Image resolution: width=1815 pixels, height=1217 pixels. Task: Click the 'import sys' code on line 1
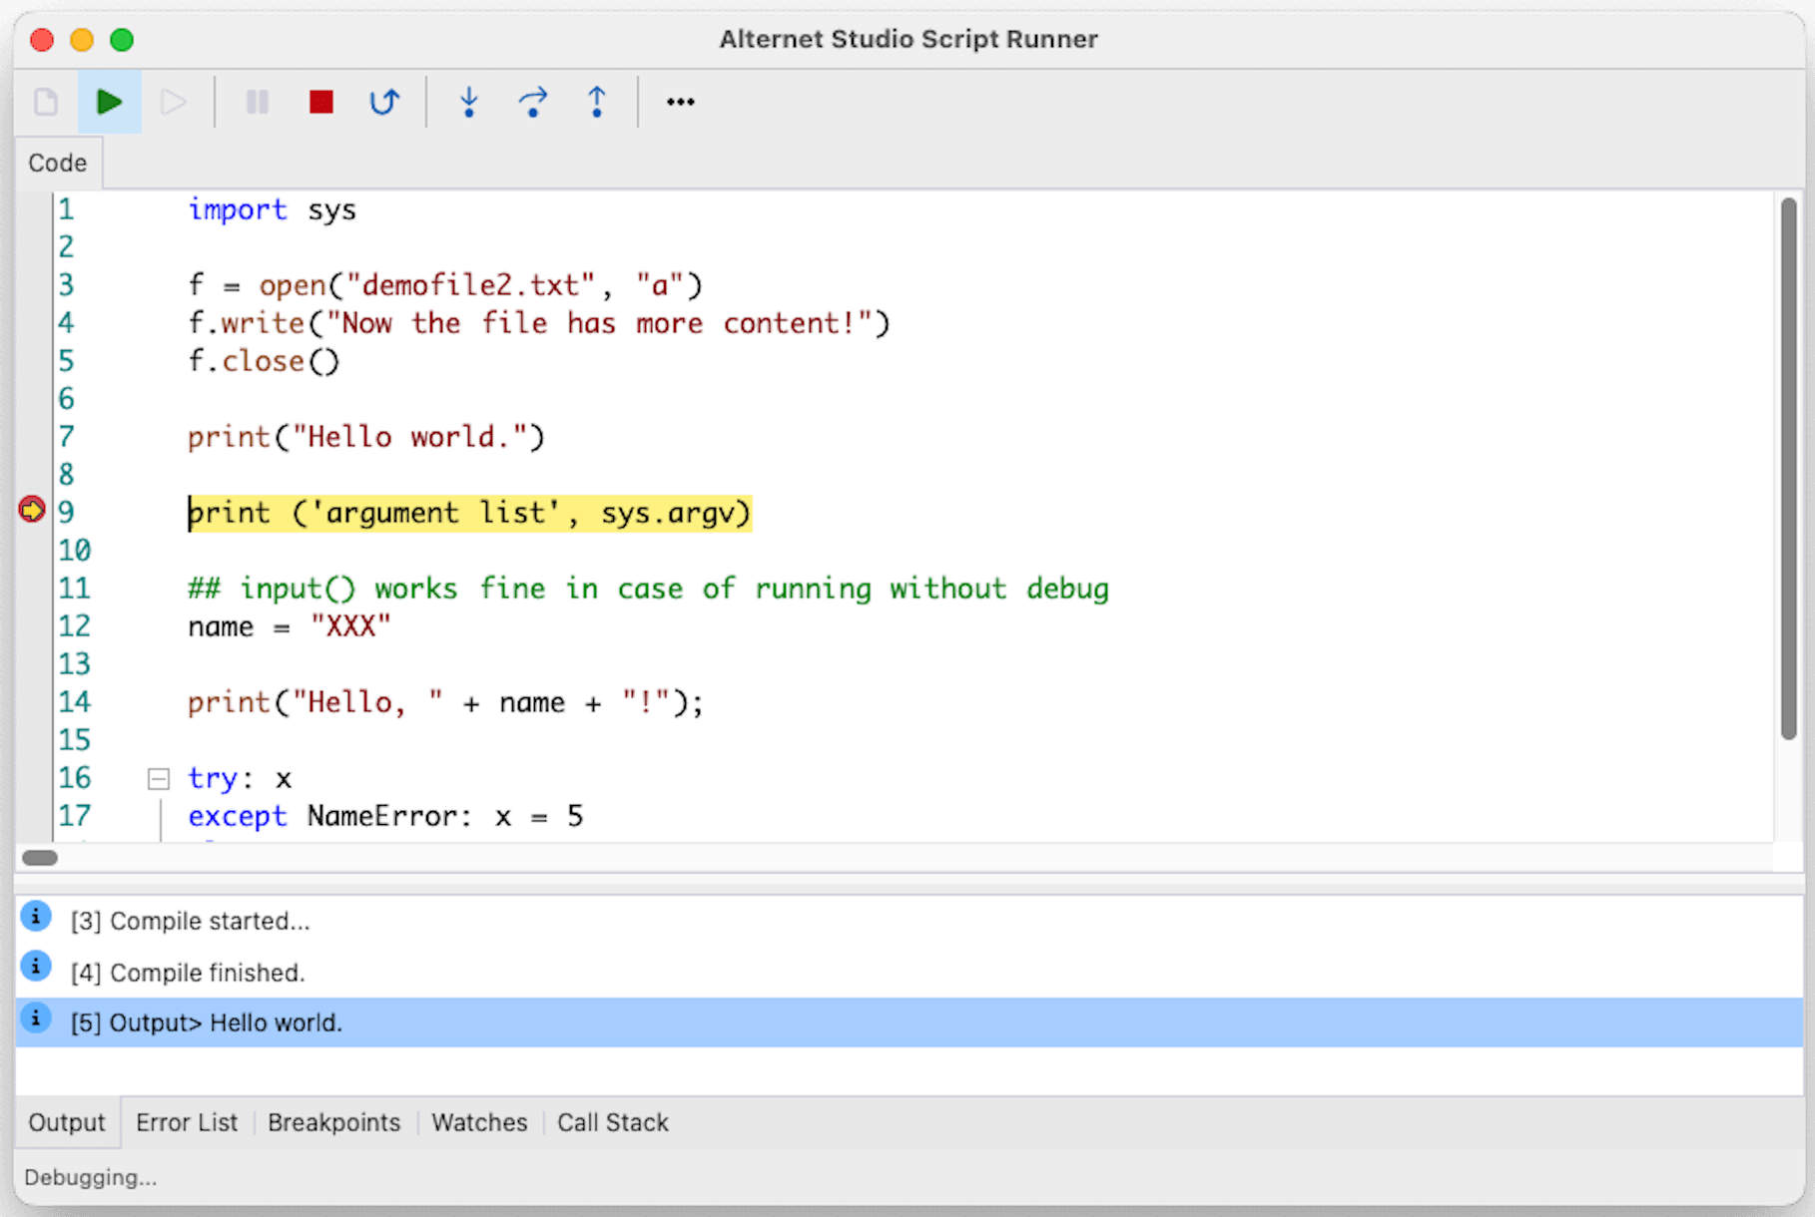[x=272, y=209]
